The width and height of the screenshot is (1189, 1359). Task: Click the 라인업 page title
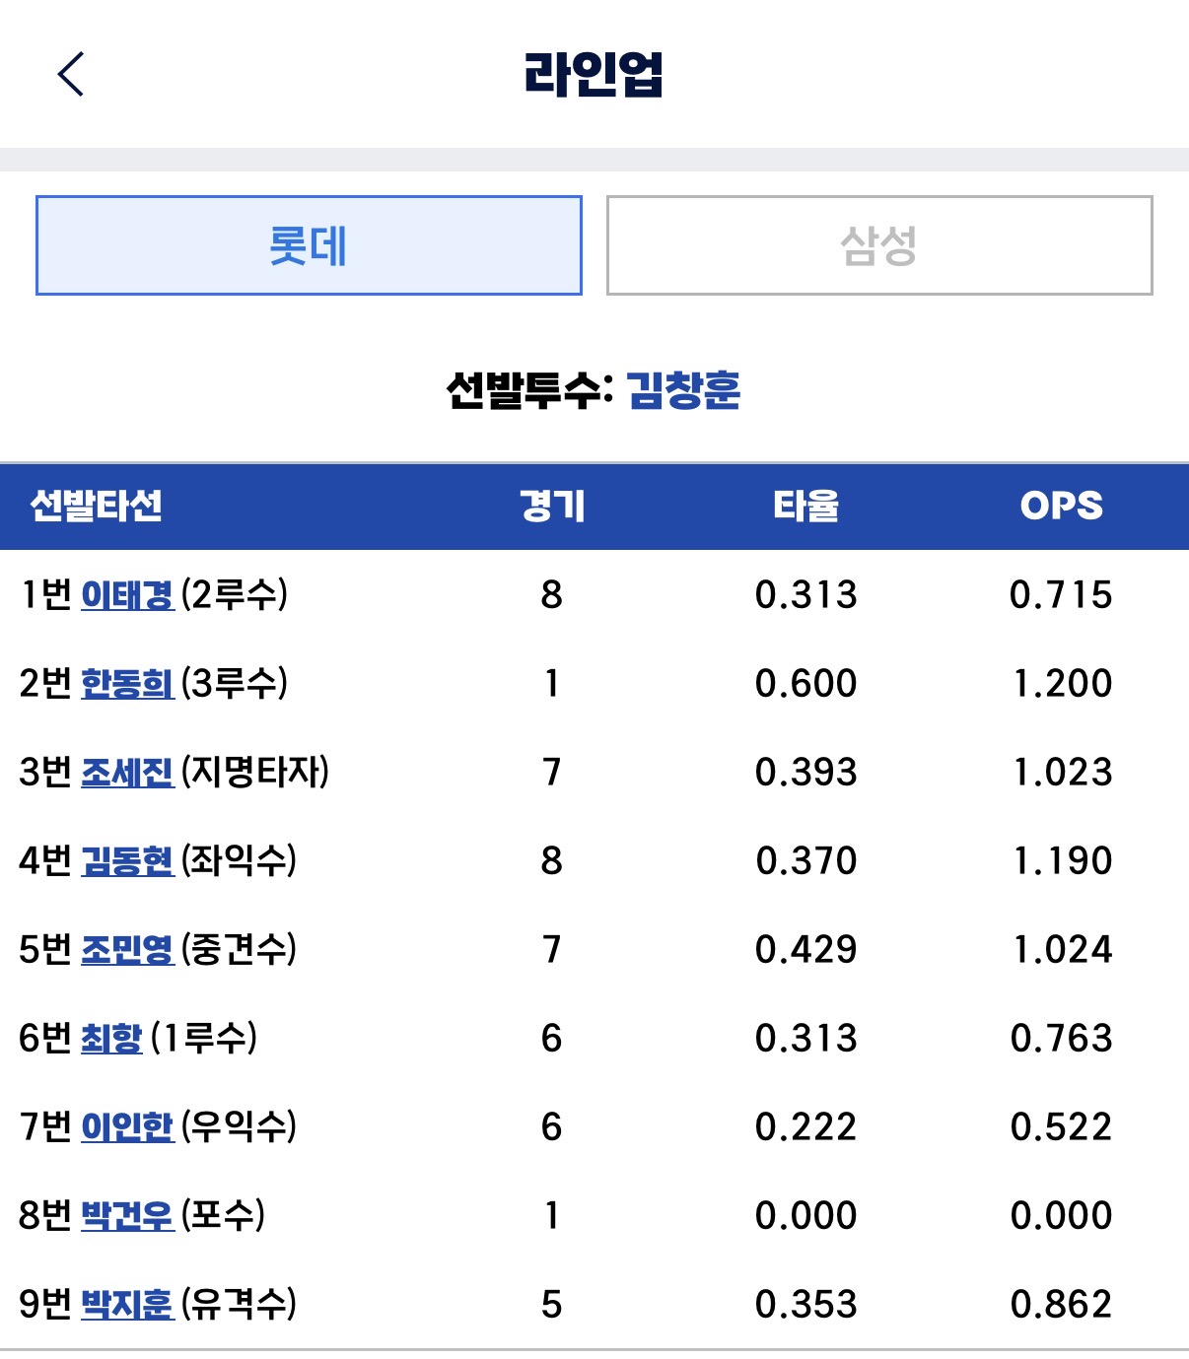coord(594,74)
